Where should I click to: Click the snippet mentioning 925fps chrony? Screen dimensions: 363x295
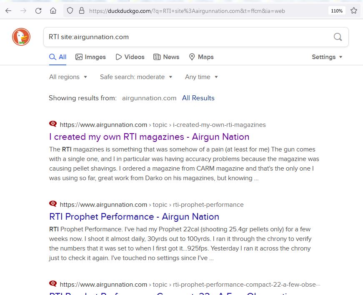pos(180,244)
